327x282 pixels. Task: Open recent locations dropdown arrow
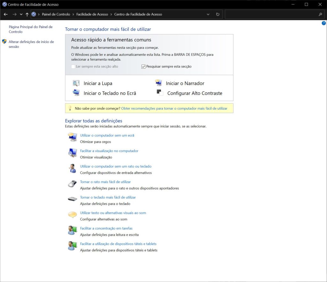[21, 14]
